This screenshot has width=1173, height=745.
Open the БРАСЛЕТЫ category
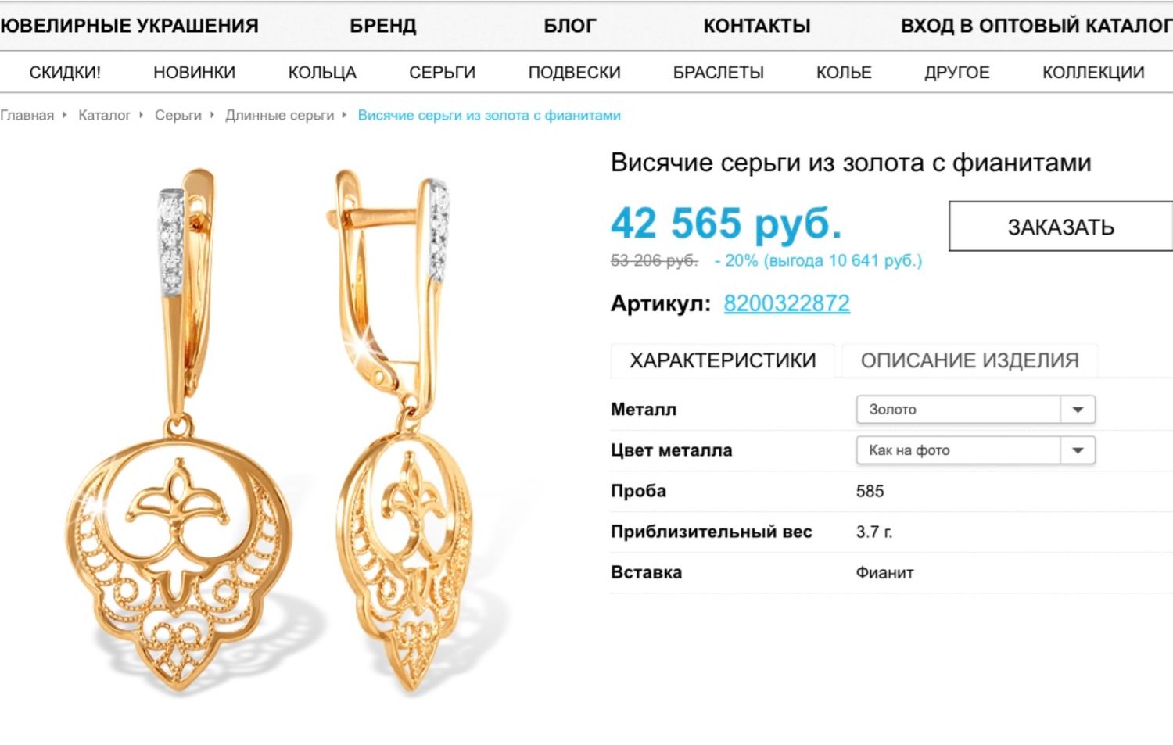pyautogui.click(x=718, y=73)
